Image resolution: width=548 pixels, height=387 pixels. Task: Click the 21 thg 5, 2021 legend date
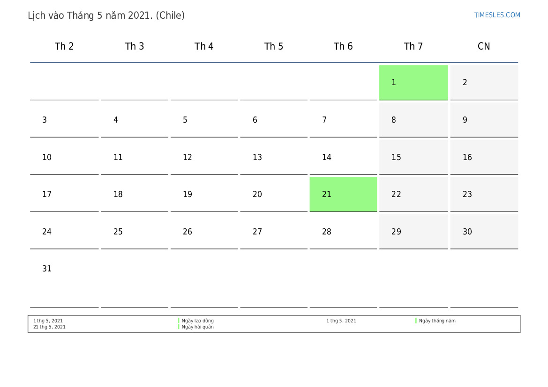(x=49, y=327)
